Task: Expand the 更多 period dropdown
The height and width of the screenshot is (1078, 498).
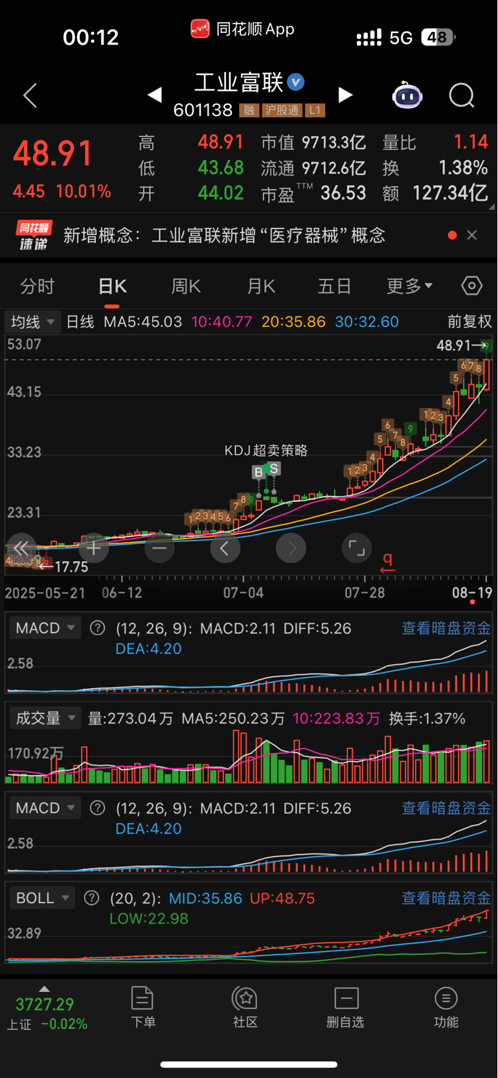Action: tap(410, 286)
